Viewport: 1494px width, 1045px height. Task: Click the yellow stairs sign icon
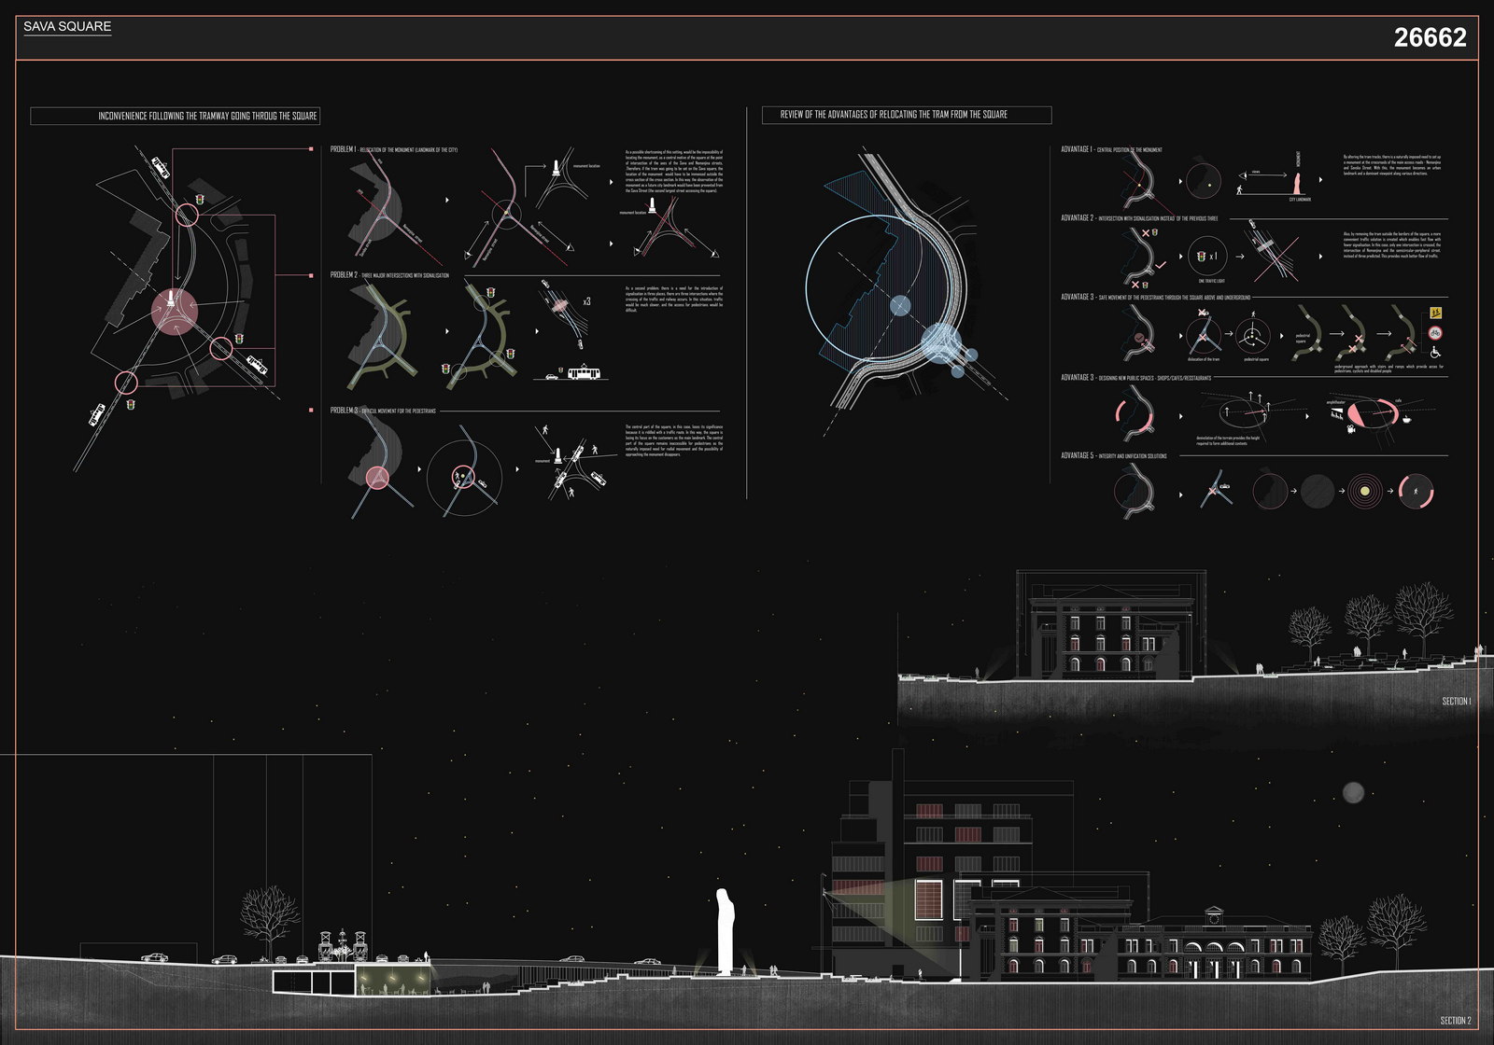pos(1435,313)
